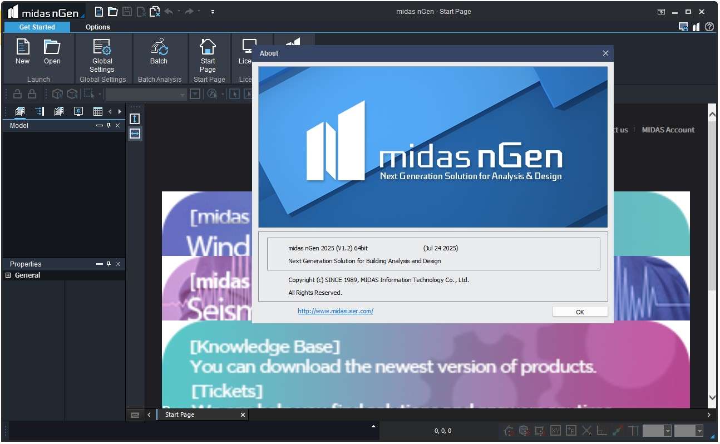The image size is (720, 444).
Task: Launch the Batch analysis tool
Action: [x=159, y=52]
